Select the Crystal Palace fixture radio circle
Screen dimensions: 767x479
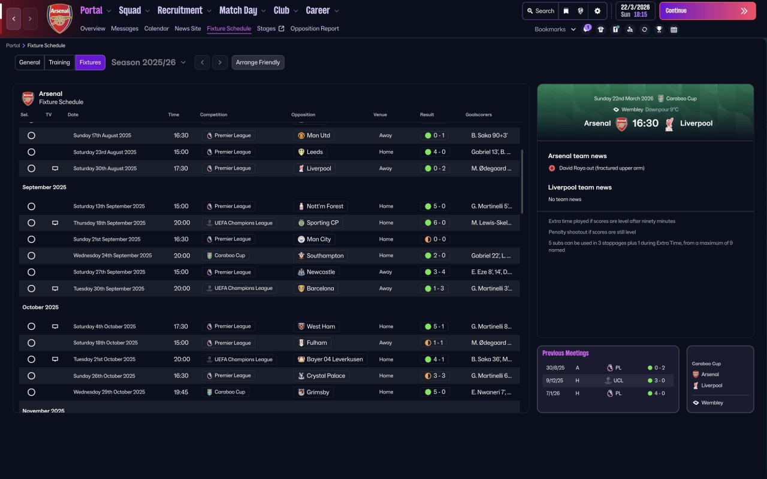pos(31,376)
